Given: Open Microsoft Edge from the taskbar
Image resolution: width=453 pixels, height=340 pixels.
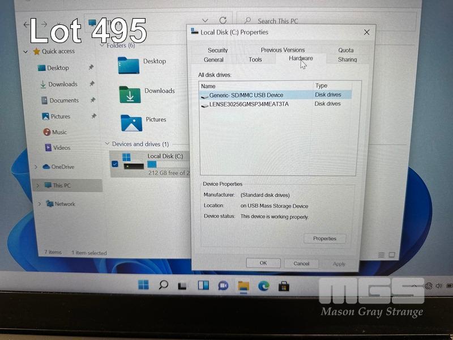Looking at the screenshot, I should click(263, 286).
